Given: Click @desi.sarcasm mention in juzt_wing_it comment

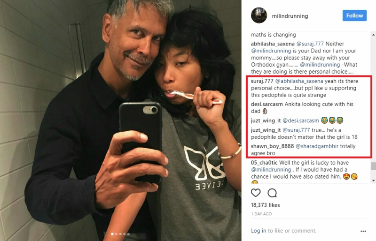Looking at the screenshot, I should tap(301, 120).
